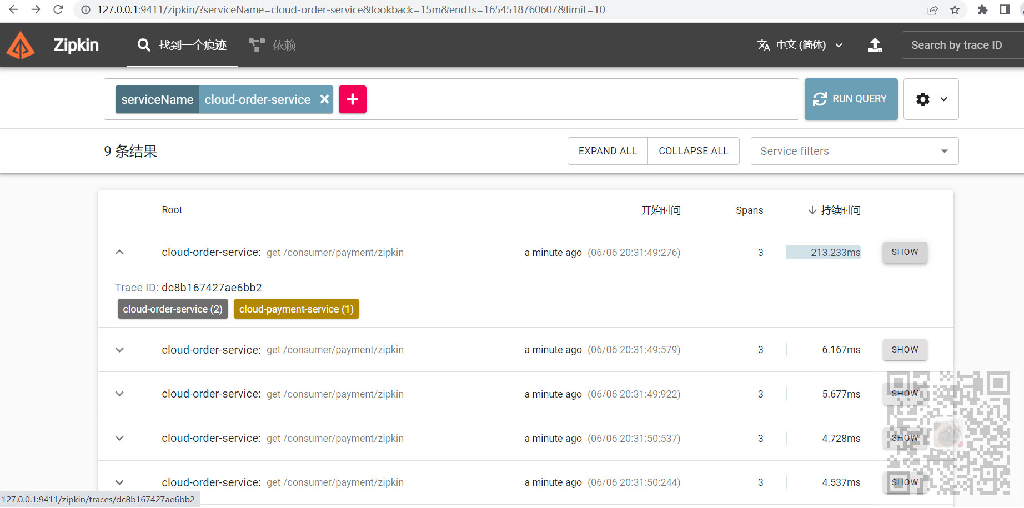Click the Zipkin logo icon

pyautogui.click(x=21, y=45)
